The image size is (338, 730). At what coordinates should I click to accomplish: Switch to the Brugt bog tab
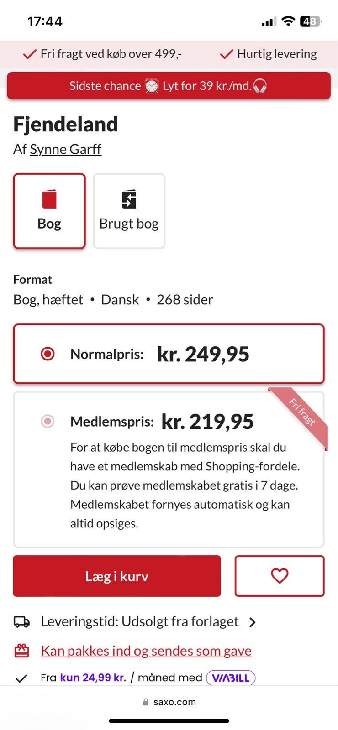[129, 211]
